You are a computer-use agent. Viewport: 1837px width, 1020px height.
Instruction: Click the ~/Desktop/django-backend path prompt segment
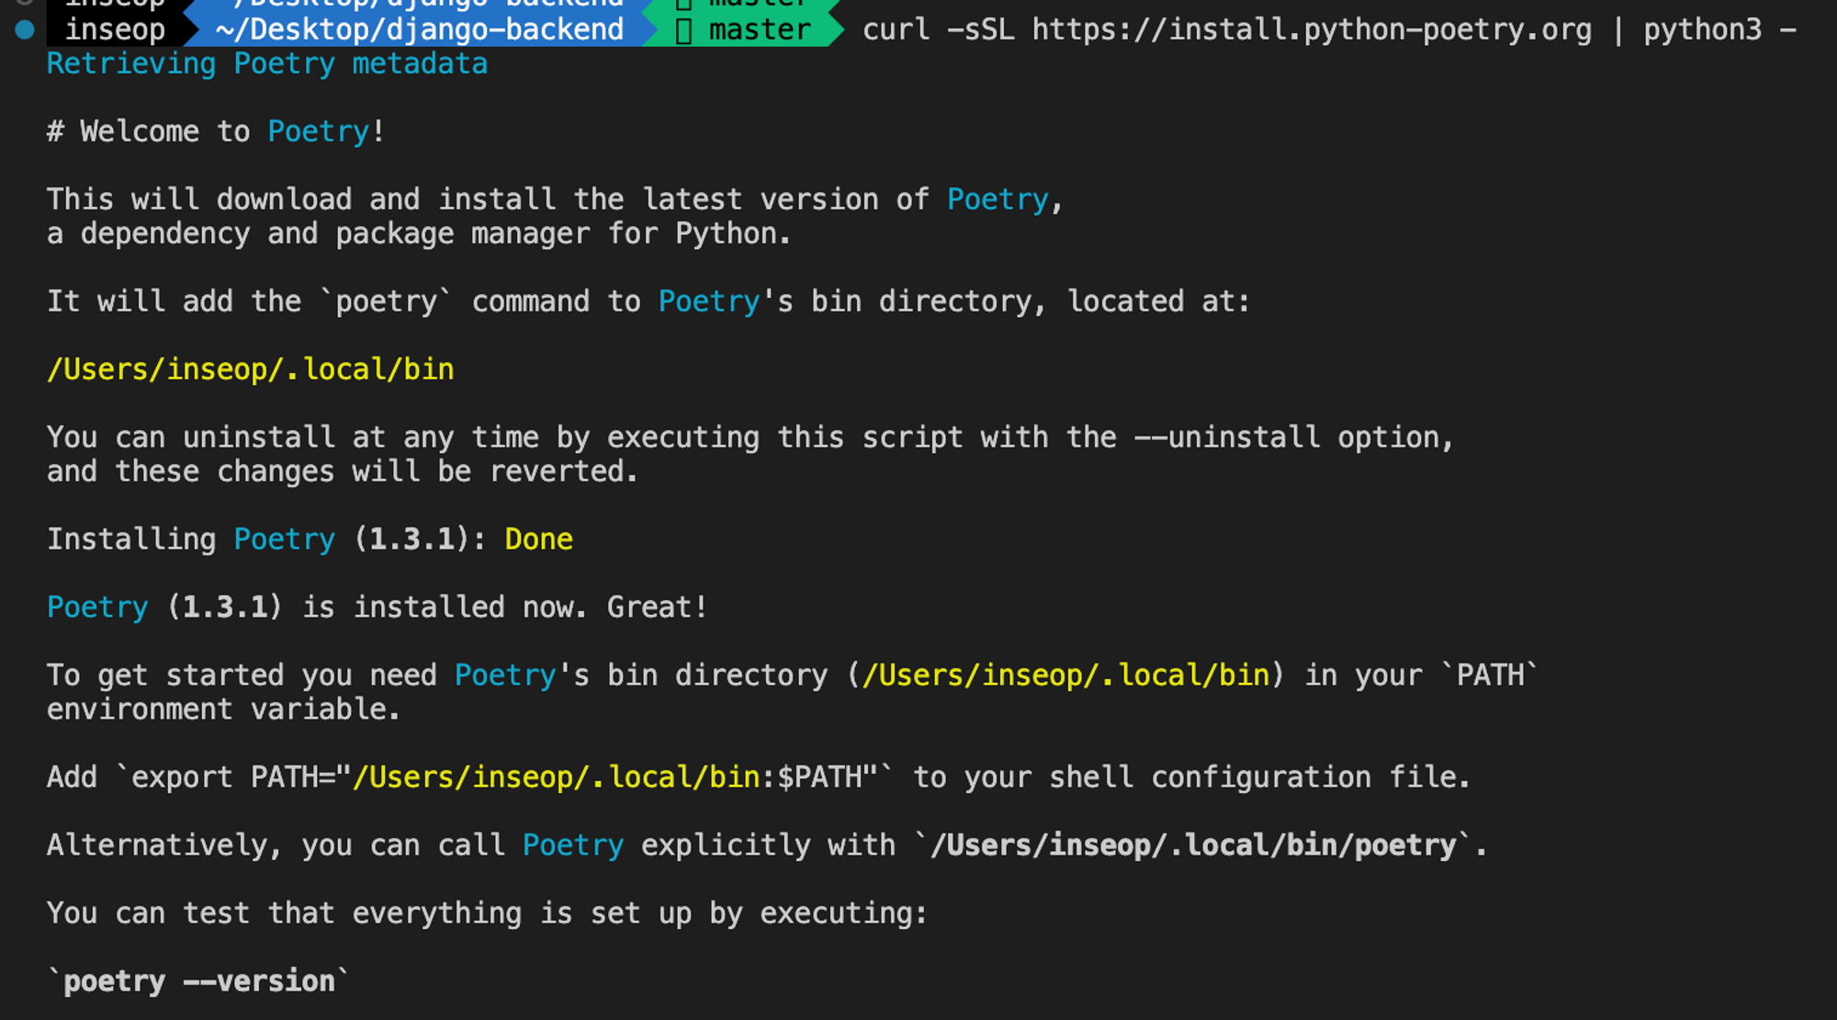(419, 29)
